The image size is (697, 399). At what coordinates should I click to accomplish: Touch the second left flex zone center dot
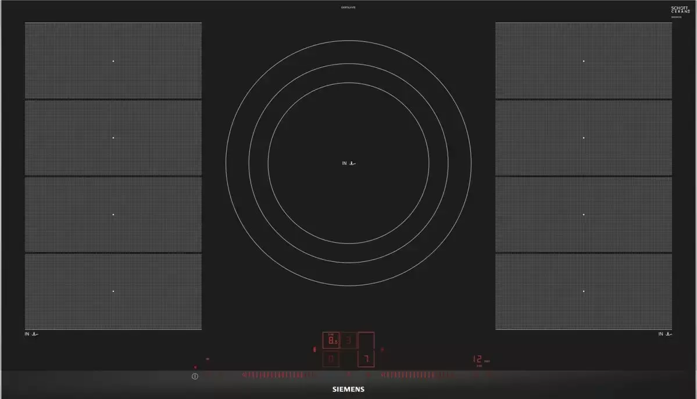(113, 138)
